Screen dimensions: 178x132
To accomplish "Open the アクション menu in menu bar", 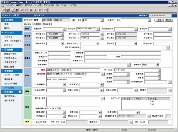I will 49,5.
